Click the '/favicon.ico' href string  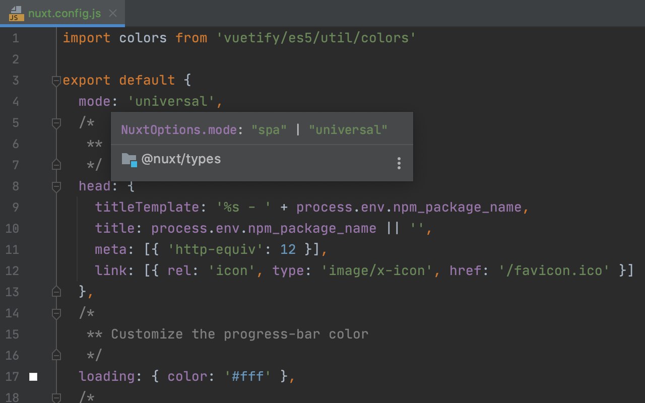(x=554, y=271)
